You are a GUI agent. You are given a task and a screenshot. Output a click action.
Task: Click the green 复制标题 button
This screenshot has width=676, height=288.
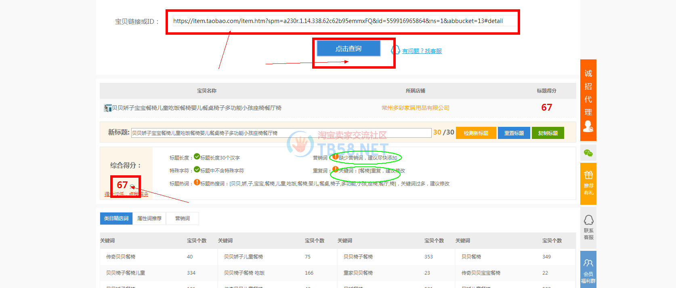point(548,133)
